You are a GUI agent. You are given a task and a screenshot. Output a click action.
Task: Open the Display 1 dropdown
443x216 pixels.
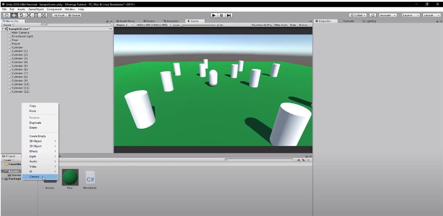tap(124, 25)
